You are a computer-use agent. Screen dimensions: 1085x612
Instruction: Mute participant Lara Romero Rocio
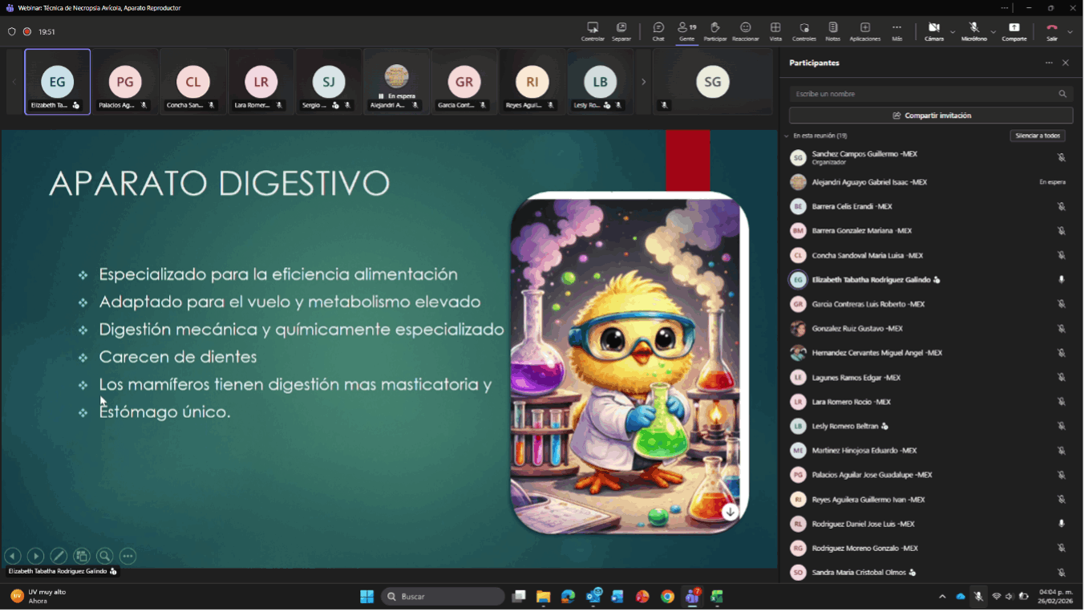point(1063,402)
